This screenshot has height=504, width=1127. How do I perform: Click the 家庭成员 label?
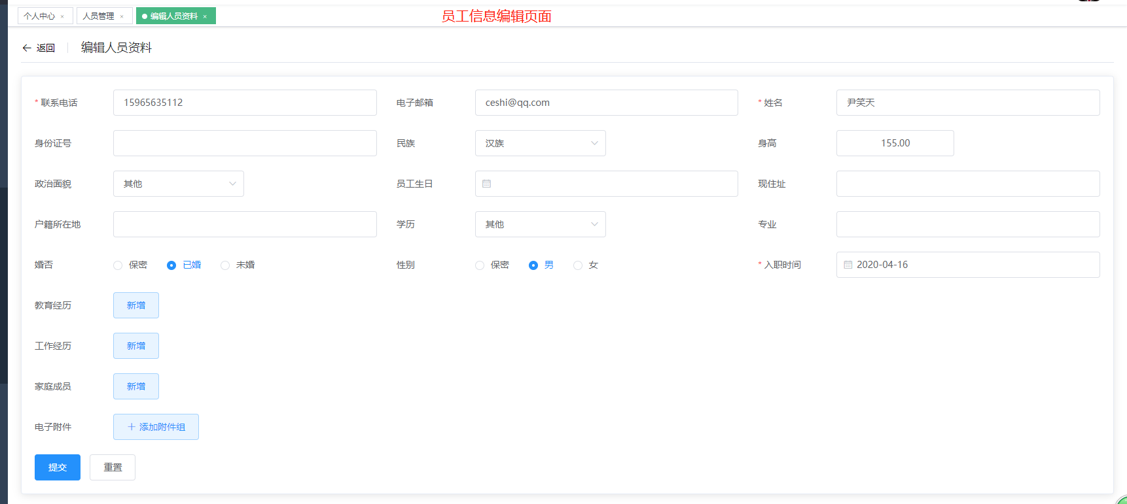click(x=53, y=386)
